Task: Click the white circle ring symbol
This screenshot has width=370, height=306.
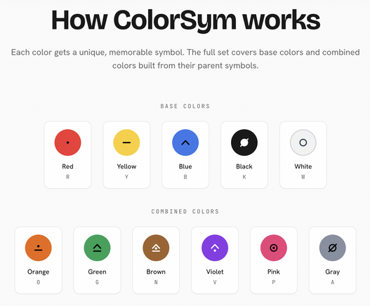Action: coord(303,142)
